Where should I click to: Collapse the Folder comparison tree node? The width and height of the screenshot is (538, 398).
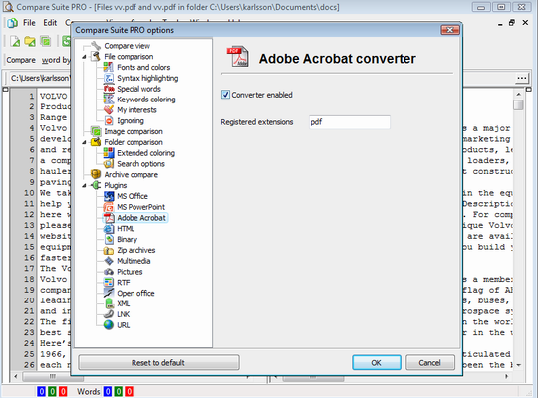pyautogui.click(x=84, y=142)
